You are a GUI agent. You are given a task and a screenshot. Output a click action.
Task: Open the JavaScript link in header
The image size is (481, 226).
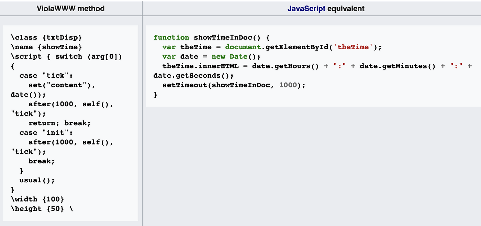[306, 9]
